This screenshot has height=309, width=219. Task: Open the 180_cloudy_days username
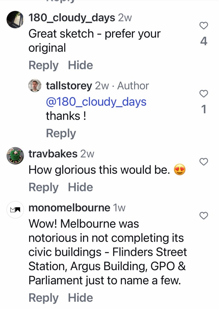point(72,18)
